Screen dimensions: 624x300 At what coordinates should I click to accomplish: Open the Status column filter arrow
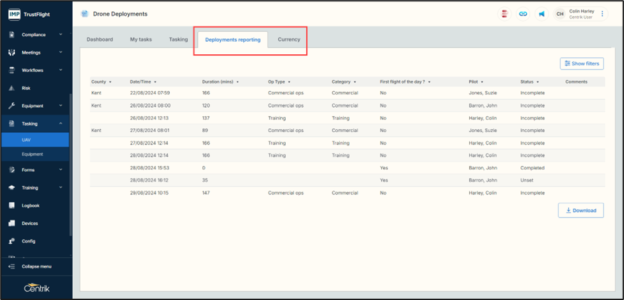[x=536, y=82]
